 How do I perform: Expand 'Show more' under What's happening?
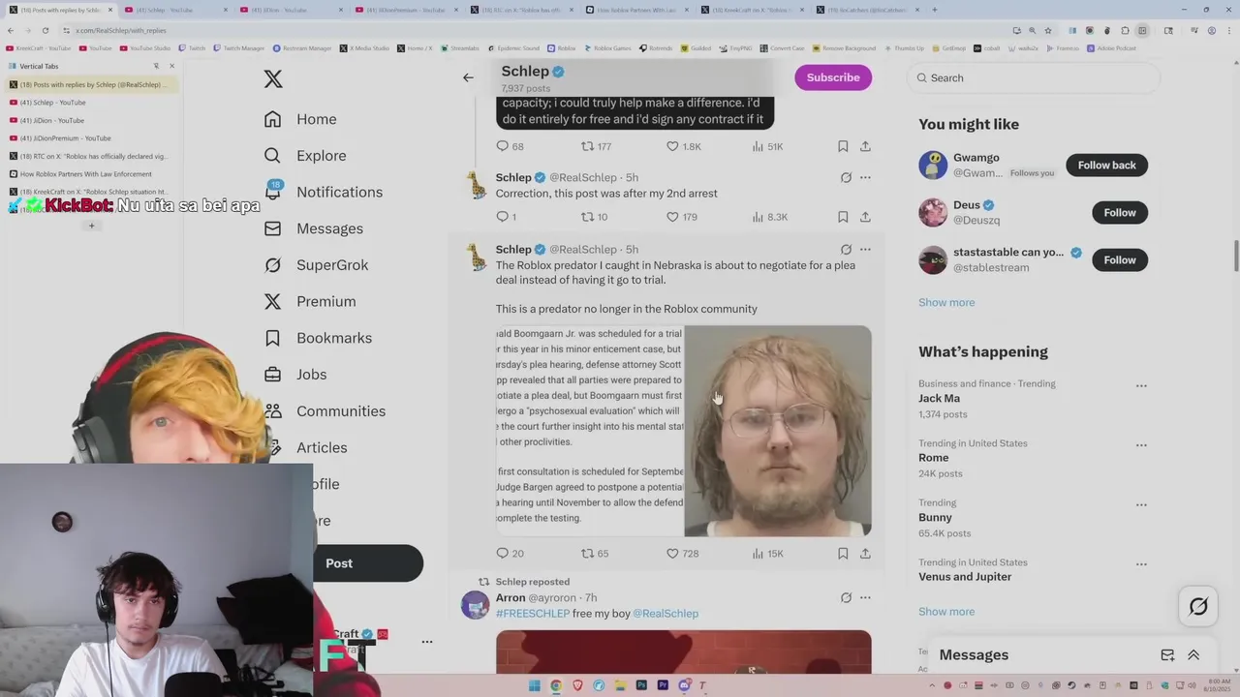[946, 611]
